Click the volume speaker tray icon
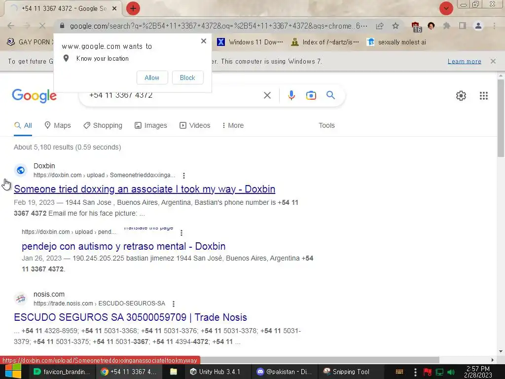 (x=451, y=372)
